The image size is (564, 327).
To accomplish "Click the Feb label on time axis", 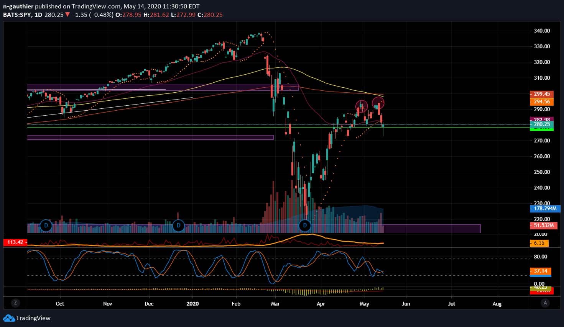I will [x=236, y=304].
